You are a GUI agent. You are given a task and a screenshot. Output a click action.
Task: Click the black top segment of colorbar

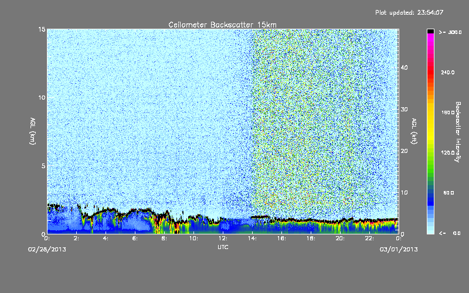pos(430,31)
